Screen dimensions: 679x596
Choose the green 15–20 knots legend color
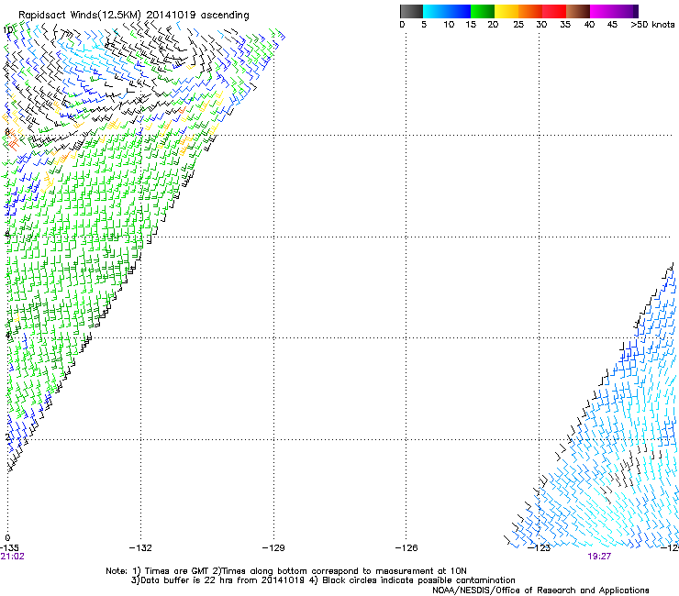(x=483, y=11)
